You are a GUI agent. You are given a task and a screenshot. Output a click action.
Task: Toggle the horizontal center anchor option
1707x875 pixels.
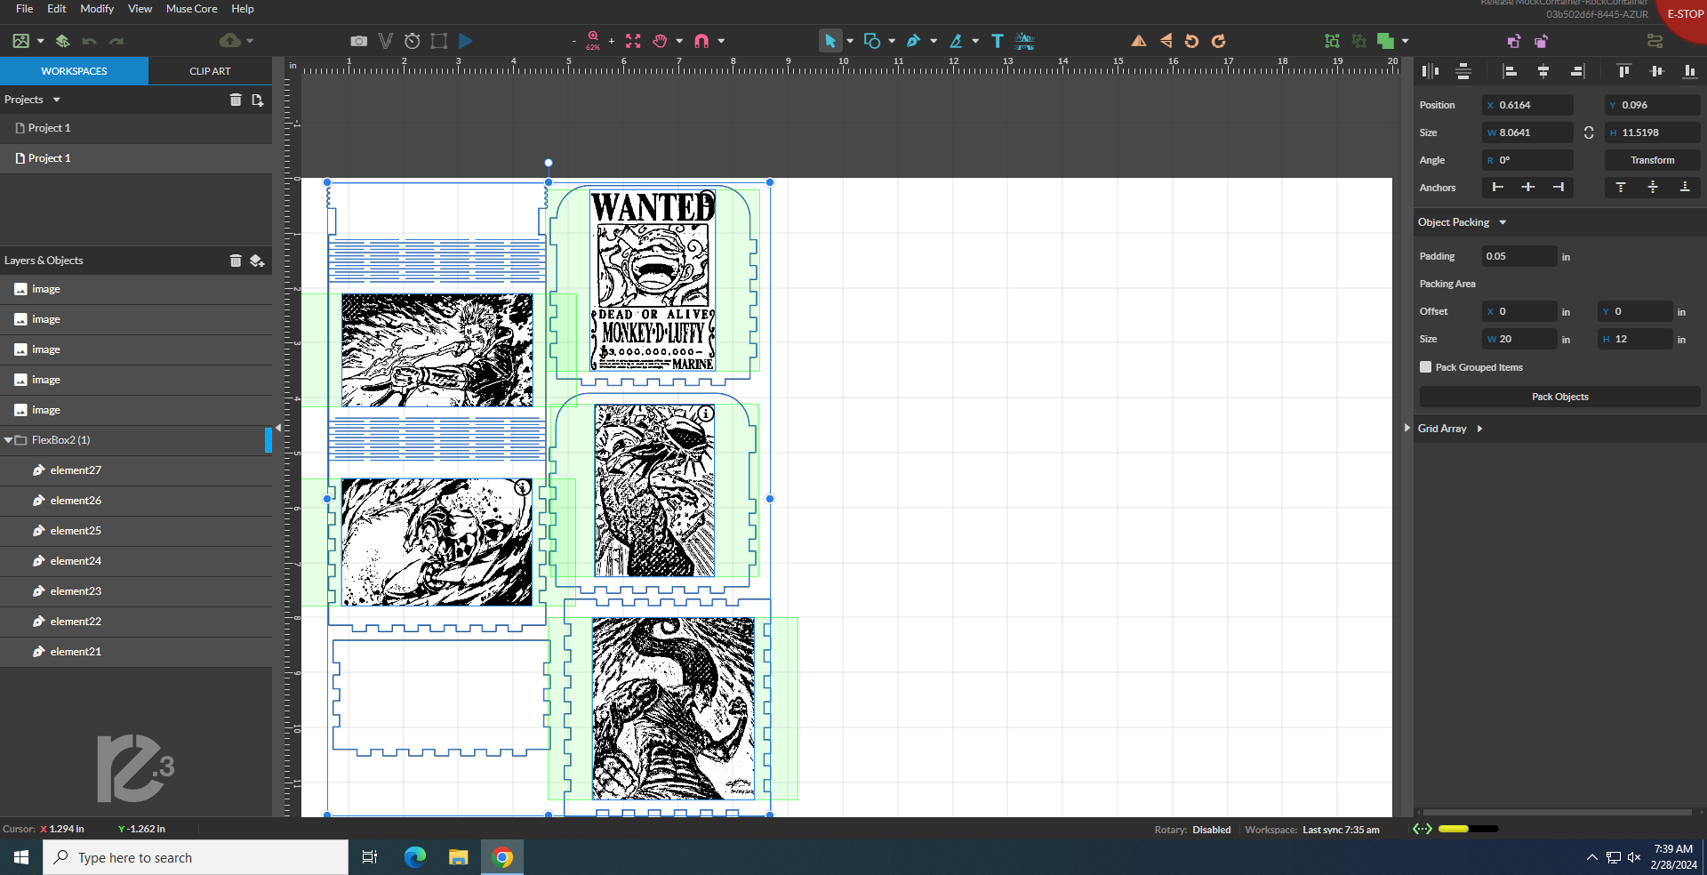click(x=1528, y=188)
